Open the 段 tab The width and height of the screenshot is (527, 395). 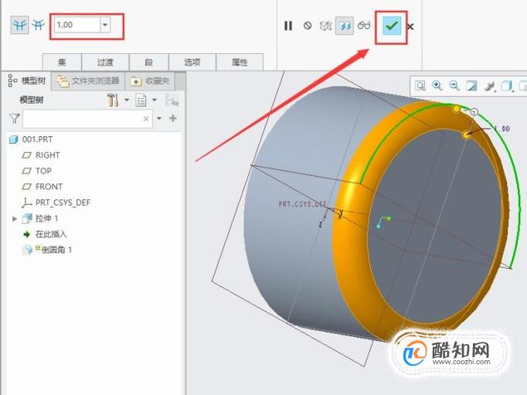coord(148,62)
